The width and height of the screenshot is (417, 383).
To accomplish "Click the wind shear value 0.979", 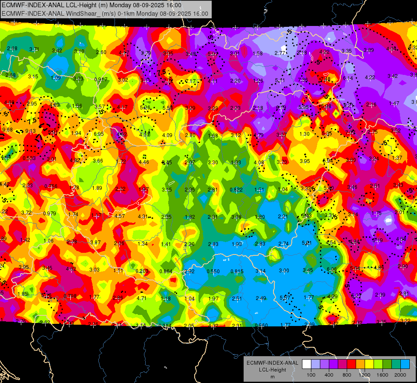I will click(x=49, y=214).
